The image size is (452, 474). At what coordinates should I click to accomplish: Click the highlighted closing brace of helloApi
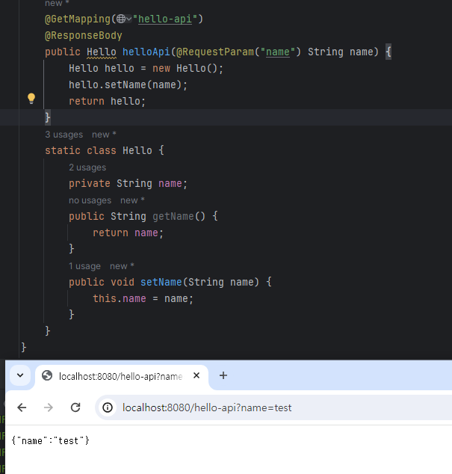47,117
